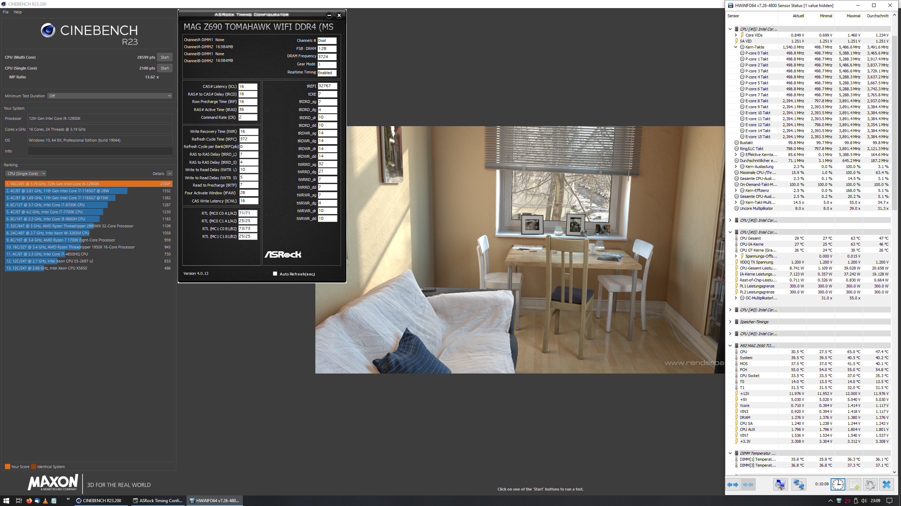The height and width of the screenshot is (506, 901).
Task: Click the blue X close-sensors icon in HWiNFO
Action: pyautogui.click(x=887, y=485)
